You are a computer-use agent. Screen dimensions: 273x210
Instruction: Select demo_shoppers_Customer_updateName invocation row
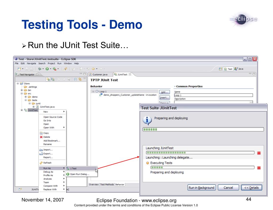point(128,95)
